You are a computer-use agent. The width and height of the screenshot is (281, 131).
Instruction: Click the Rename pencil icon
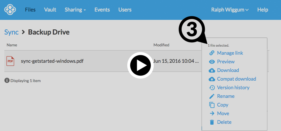(x=212, y=96)
